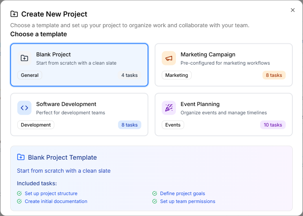Image resolution: width=303 pixels, height=216 pixels.
Task: Close the Create New Project dialog
Action: click(292, 10)
